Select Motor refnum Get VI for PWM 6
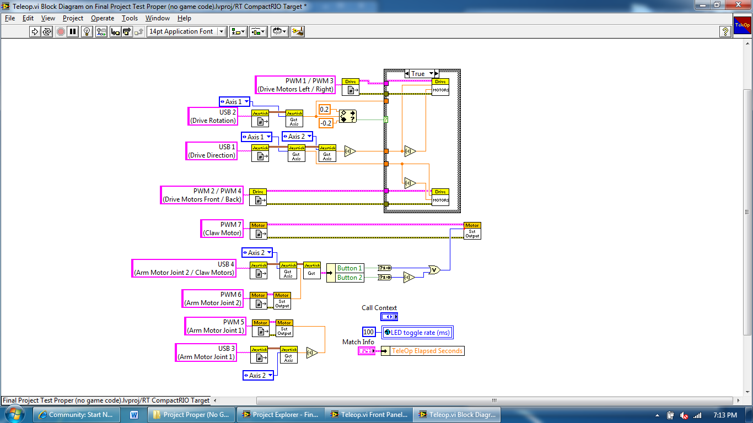Image resolution: width=753 pixels, height=423 pixels. pyautogui.click(x=259, y=301)
